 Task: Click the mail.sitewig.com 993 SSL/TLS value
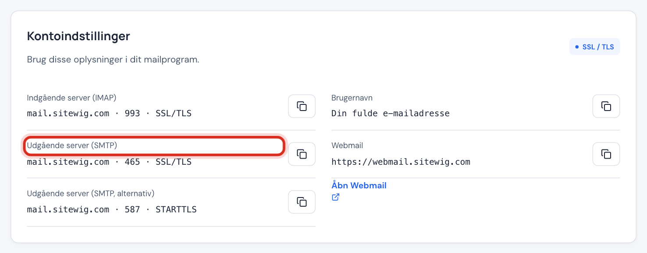point(109,114)
